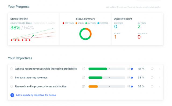This screenshot has height=106, width=172.
Task: Open edit icon for Increase recurring revenues
Action: 84,78
